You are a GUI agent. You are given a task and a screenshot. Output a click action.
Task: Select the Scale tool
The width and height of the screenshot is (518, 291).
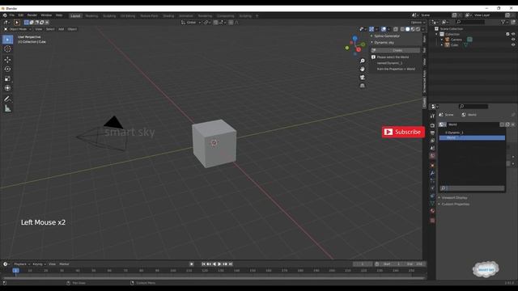pos(7,79)
